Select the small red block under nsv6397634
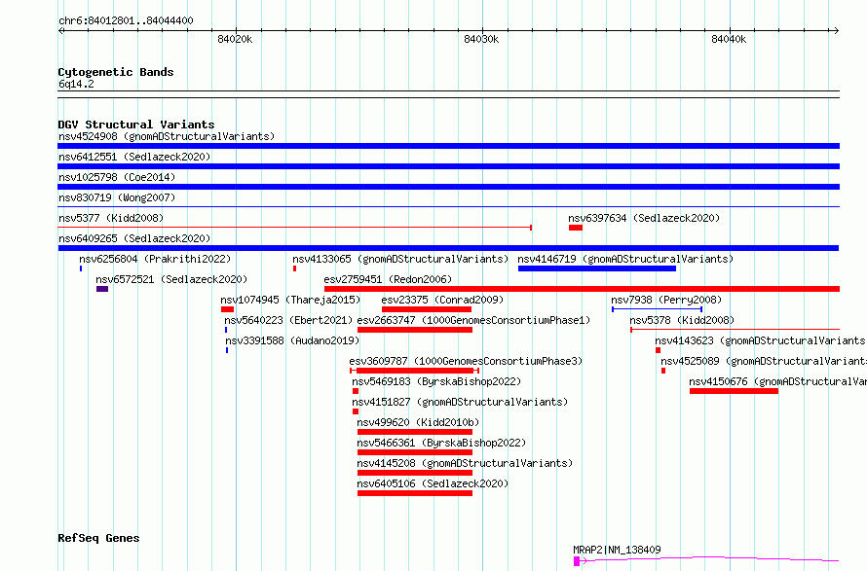This screenshot has width=867, height=571. pyautogui.click(x=575, y=228)
